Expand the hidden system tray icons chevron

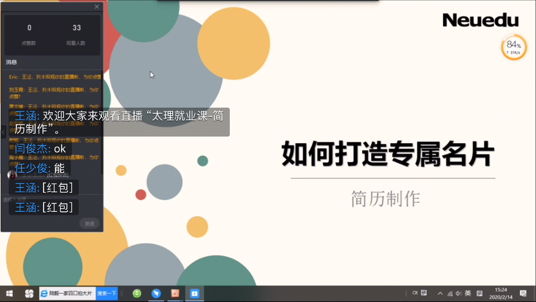click(440, 294)
